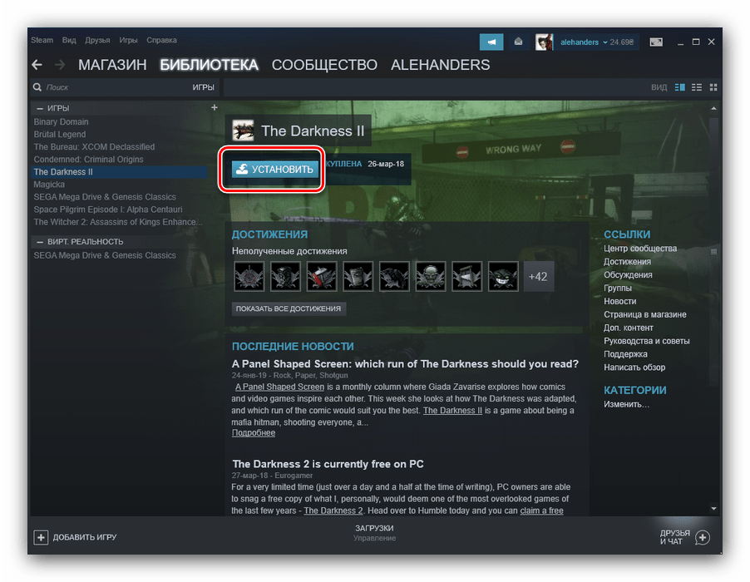
Task: Open alehanders account dropdown
Action: [584, 42]
